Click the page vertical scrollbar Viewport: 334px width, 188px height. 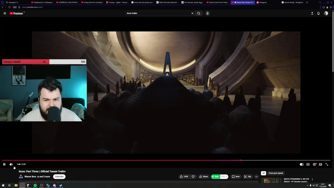[333, 42]
